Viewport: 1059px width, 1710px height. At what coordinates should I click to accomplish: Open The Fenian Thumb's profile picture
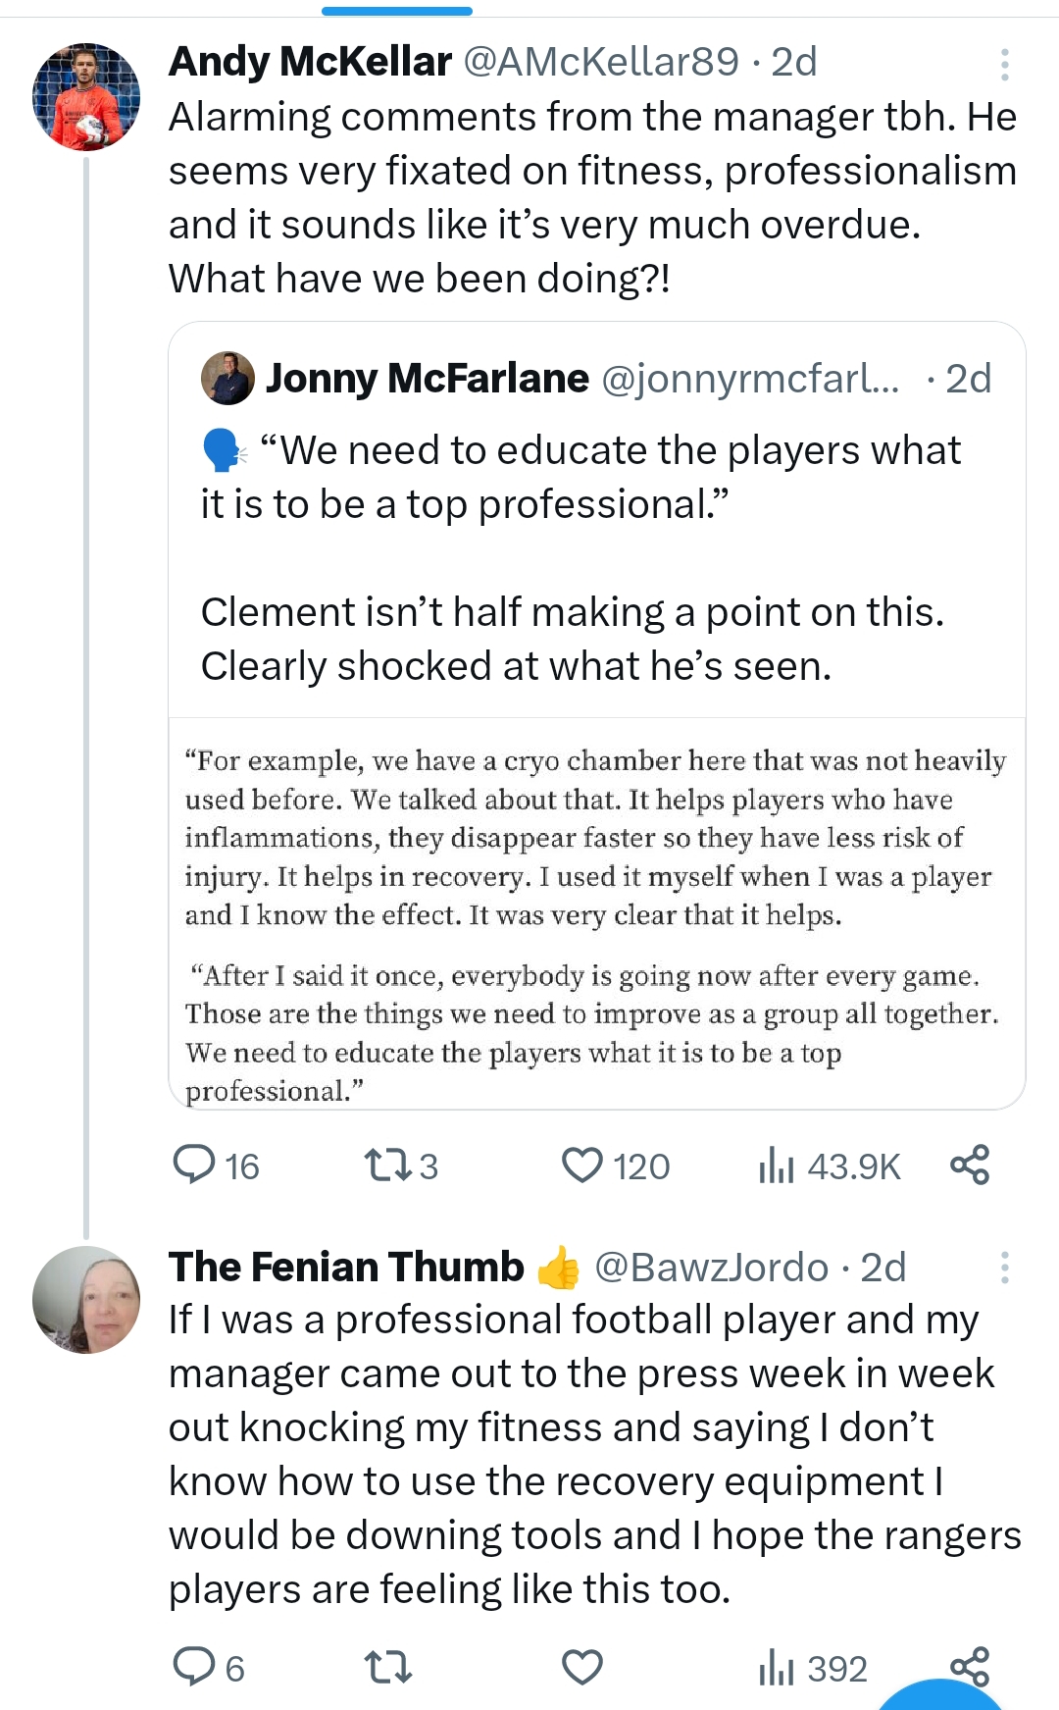[x=86, y=1300]
